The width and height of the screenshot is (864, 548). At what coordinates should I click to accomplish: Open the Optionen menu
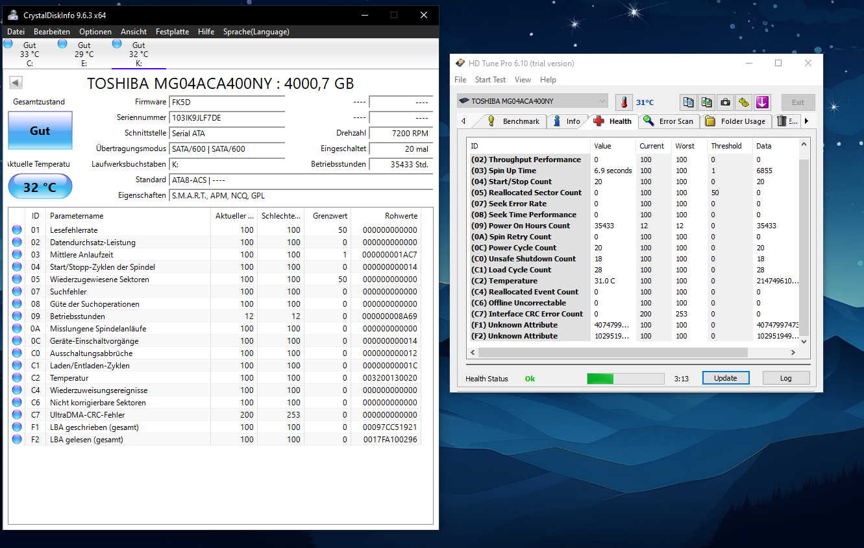tap(95, 31)
